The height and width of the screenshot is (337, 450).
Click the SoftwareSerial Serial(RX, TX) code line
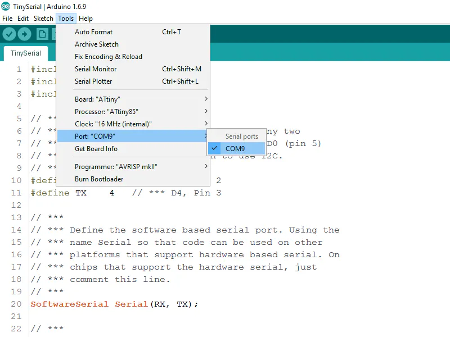point(114,304)
